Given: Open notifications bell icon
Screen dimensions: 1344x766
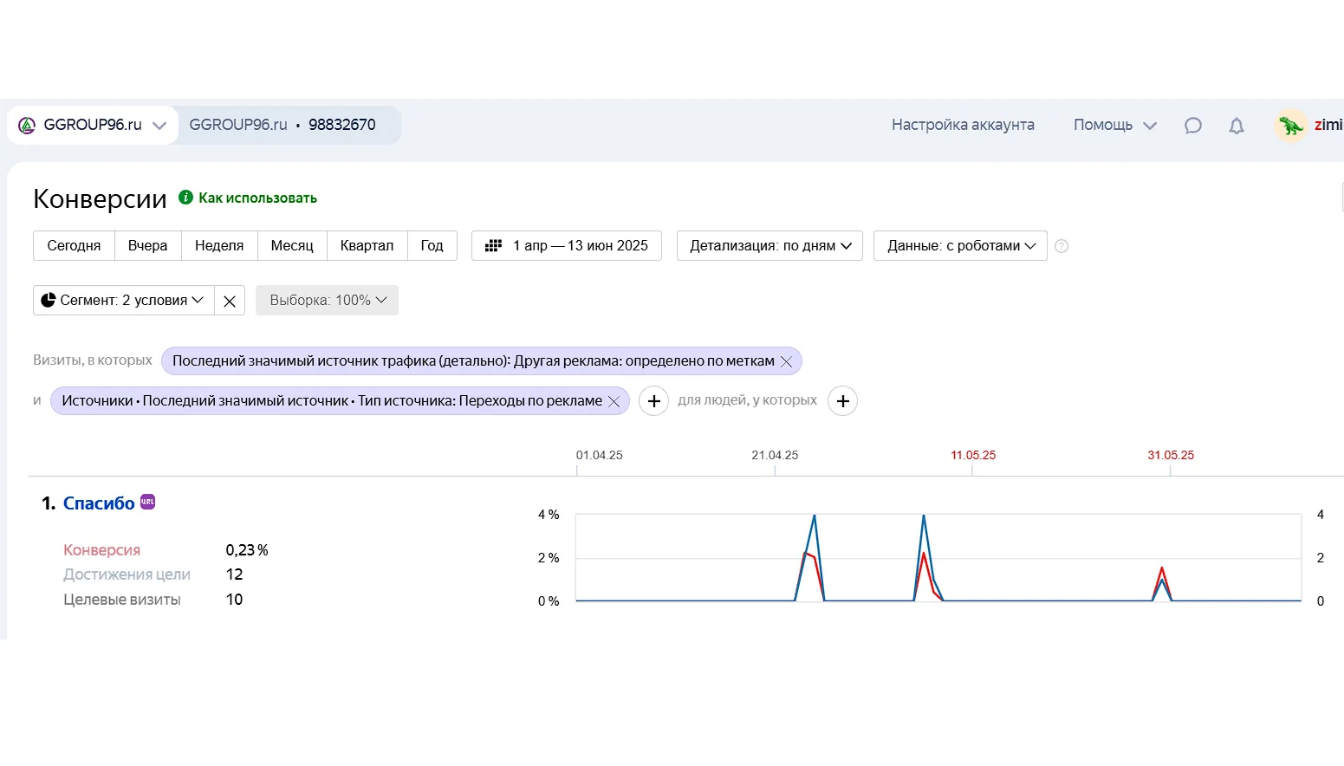Looking at the screenshot, I should tap(1237, 126).
